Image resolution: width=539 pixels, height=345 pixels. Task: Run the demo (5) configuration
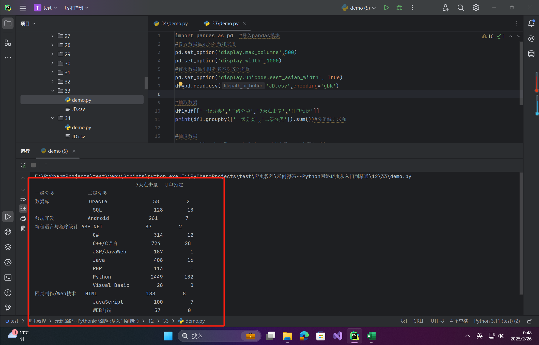tap(386, 8)
